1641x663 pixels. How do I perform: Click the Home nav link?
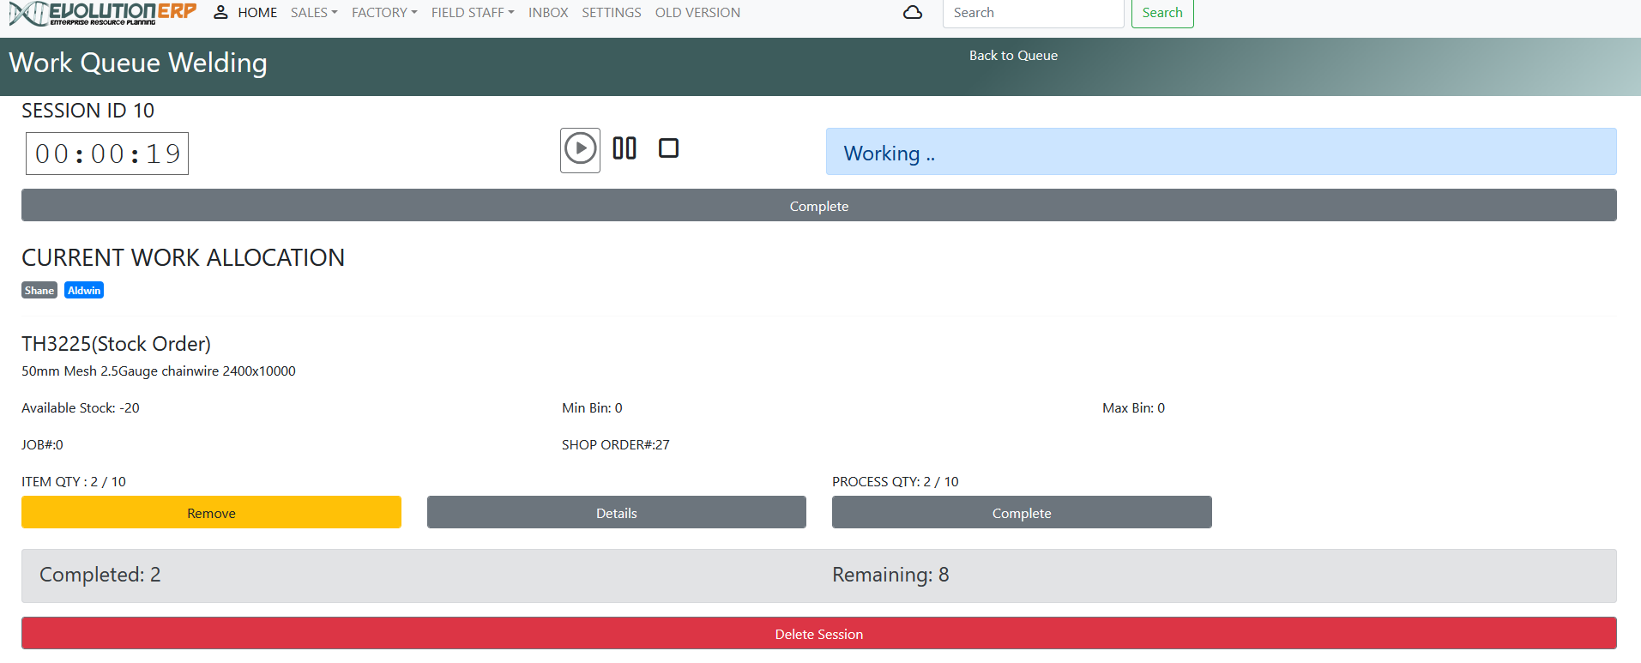coord(257,13)
